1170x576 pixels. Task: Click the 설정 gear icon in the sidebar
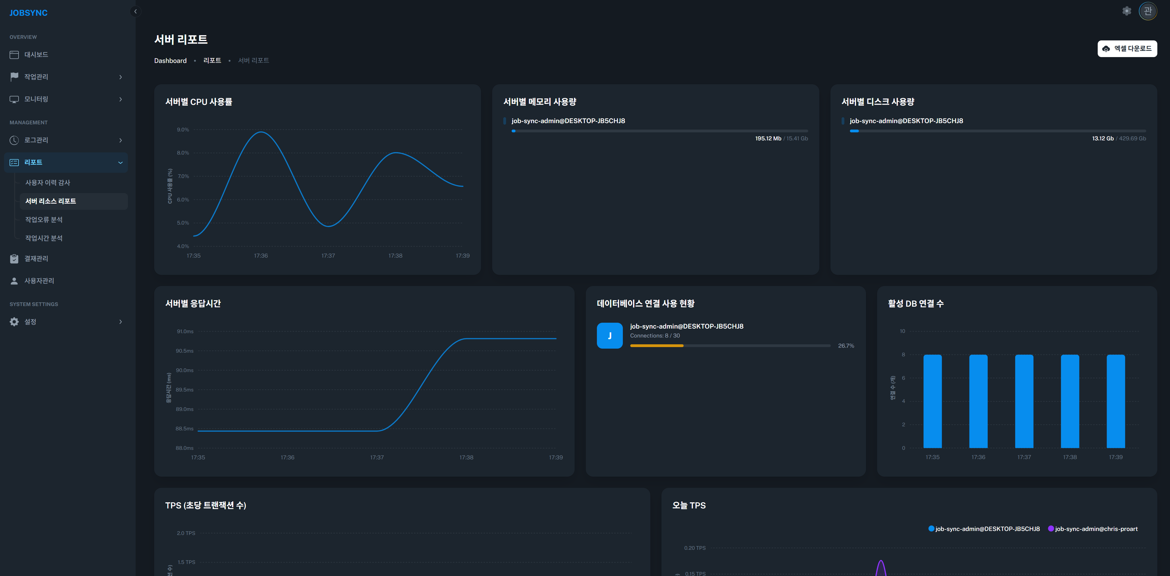point(14,321)
